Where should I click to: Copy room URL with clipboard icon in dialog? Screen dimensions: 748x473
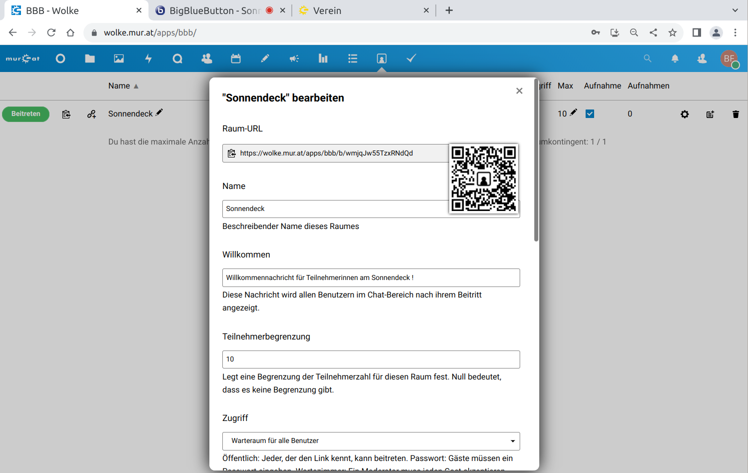point(232,153)
